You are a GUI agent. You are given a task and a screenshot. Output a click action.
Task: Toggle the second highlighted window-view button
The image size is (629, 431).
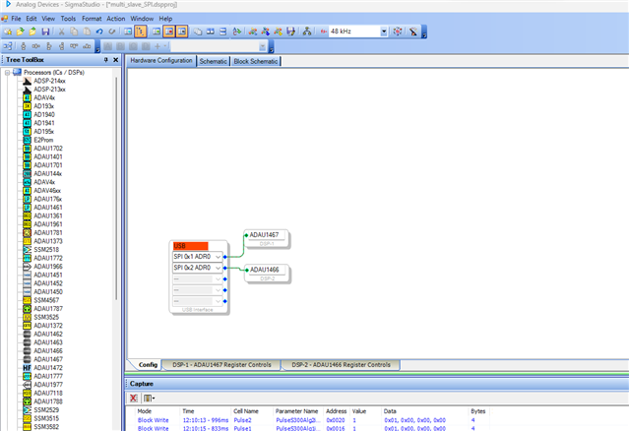pyautogui.click(x=182, y=31)
